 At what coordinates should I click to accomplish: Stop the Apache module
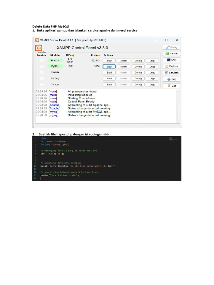click(109, 61)
